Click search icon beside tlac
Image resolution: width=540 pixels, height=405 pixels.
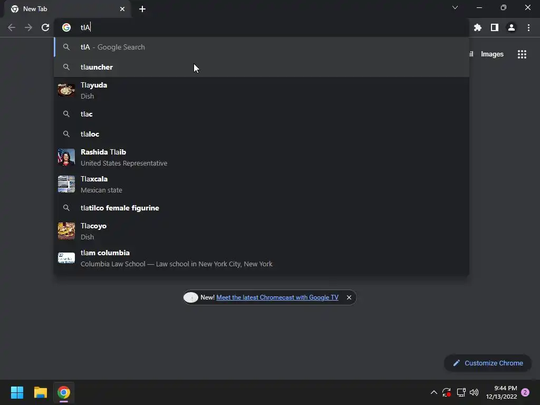tap(66, 114)
